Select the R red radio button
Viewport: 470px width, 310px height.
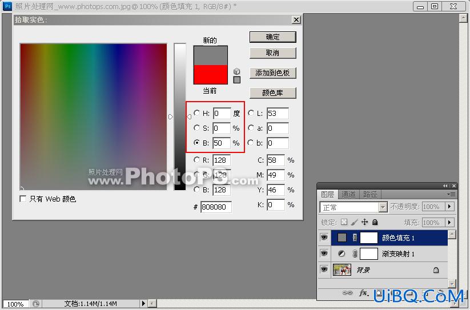[196, 160]
